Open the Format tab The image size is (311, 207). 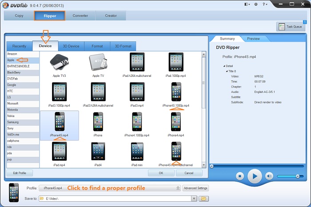coord(97,46)
